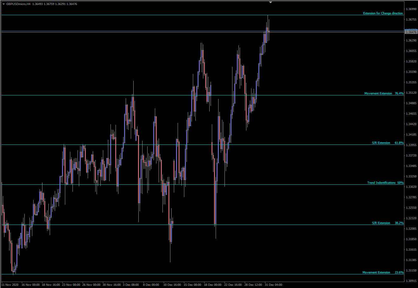Click the 1.35820 price axis label
This screenshot has height=288, width=418.
[411, 61]
